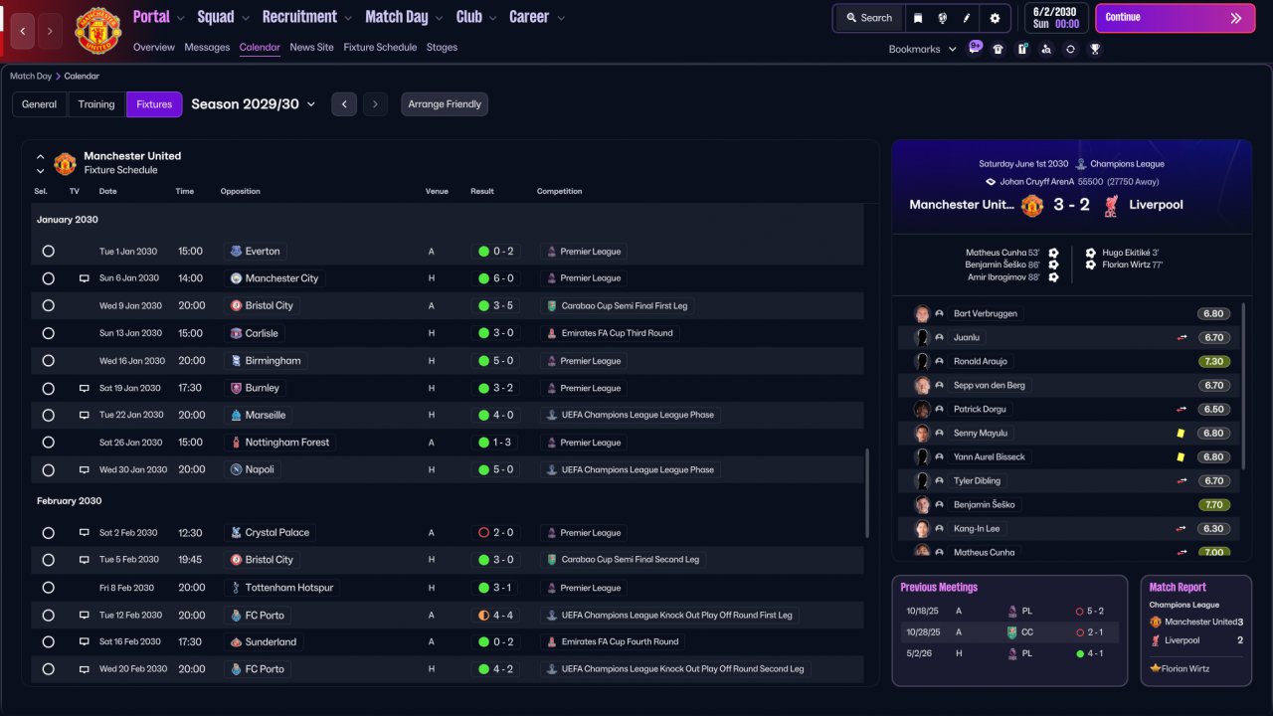Click the Match Day breadcrumb link
Viewport: 1273px width, 716px height.
31,76
